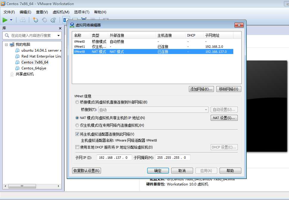Viewport: 289px width, 200px height.
Task: Click the greyed Send Ctrl+Alt+Del toolbar icon
Action: (22, 20)
